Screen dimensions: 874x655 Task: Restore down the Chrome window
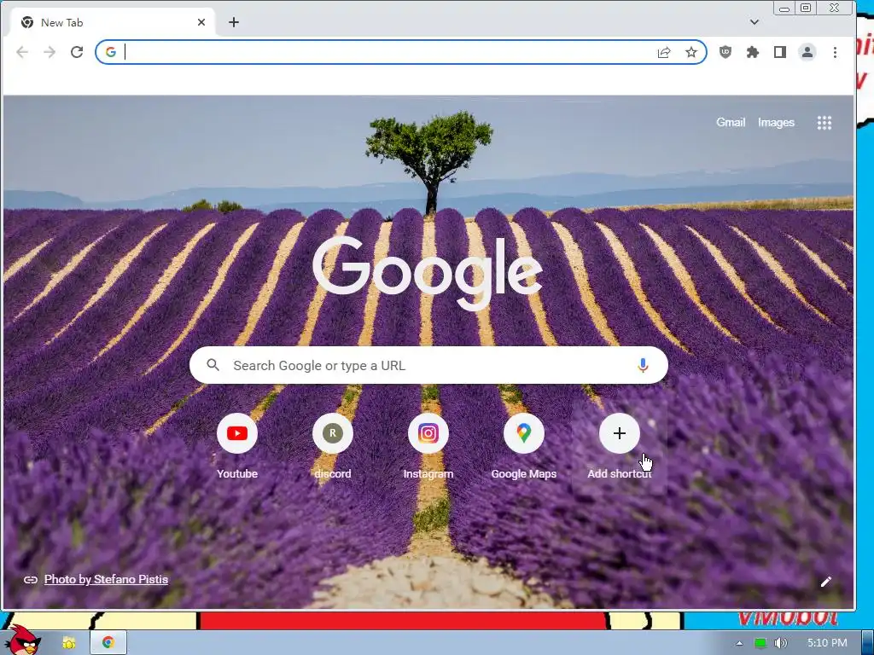point(806,8)
